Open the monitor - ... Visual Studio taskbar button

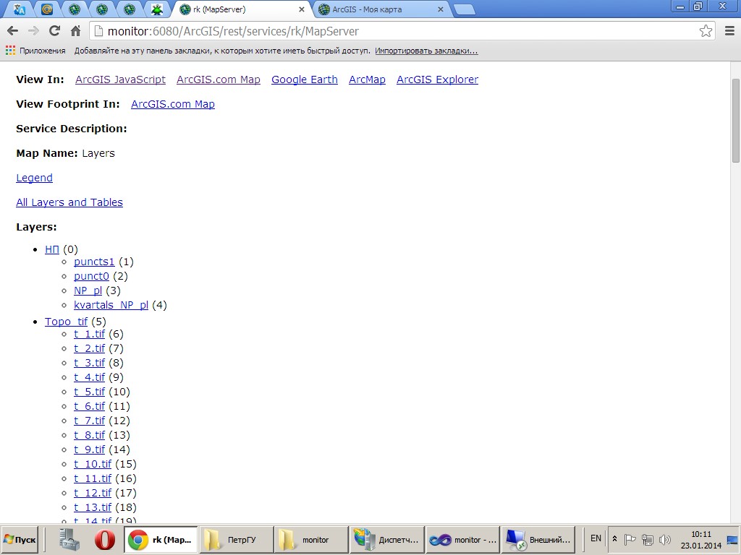tap(462, 540)
